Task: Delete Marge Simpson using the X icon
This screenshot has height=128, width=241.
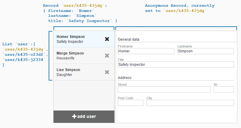Action: click(x=107, y=55)
